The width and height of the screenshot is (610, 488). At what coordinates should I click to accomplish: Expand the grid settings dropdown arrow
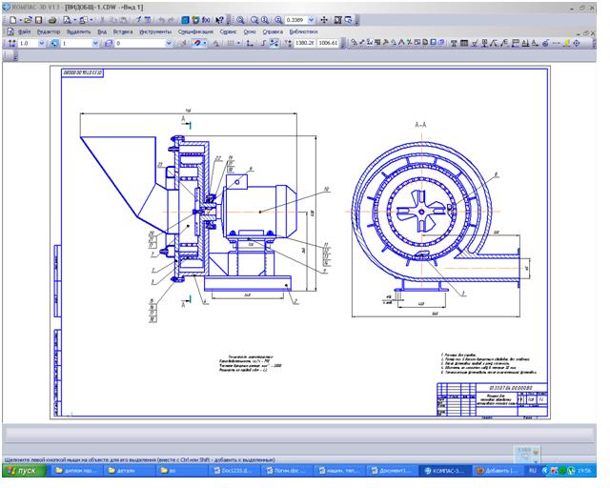(x=238, y=43)
